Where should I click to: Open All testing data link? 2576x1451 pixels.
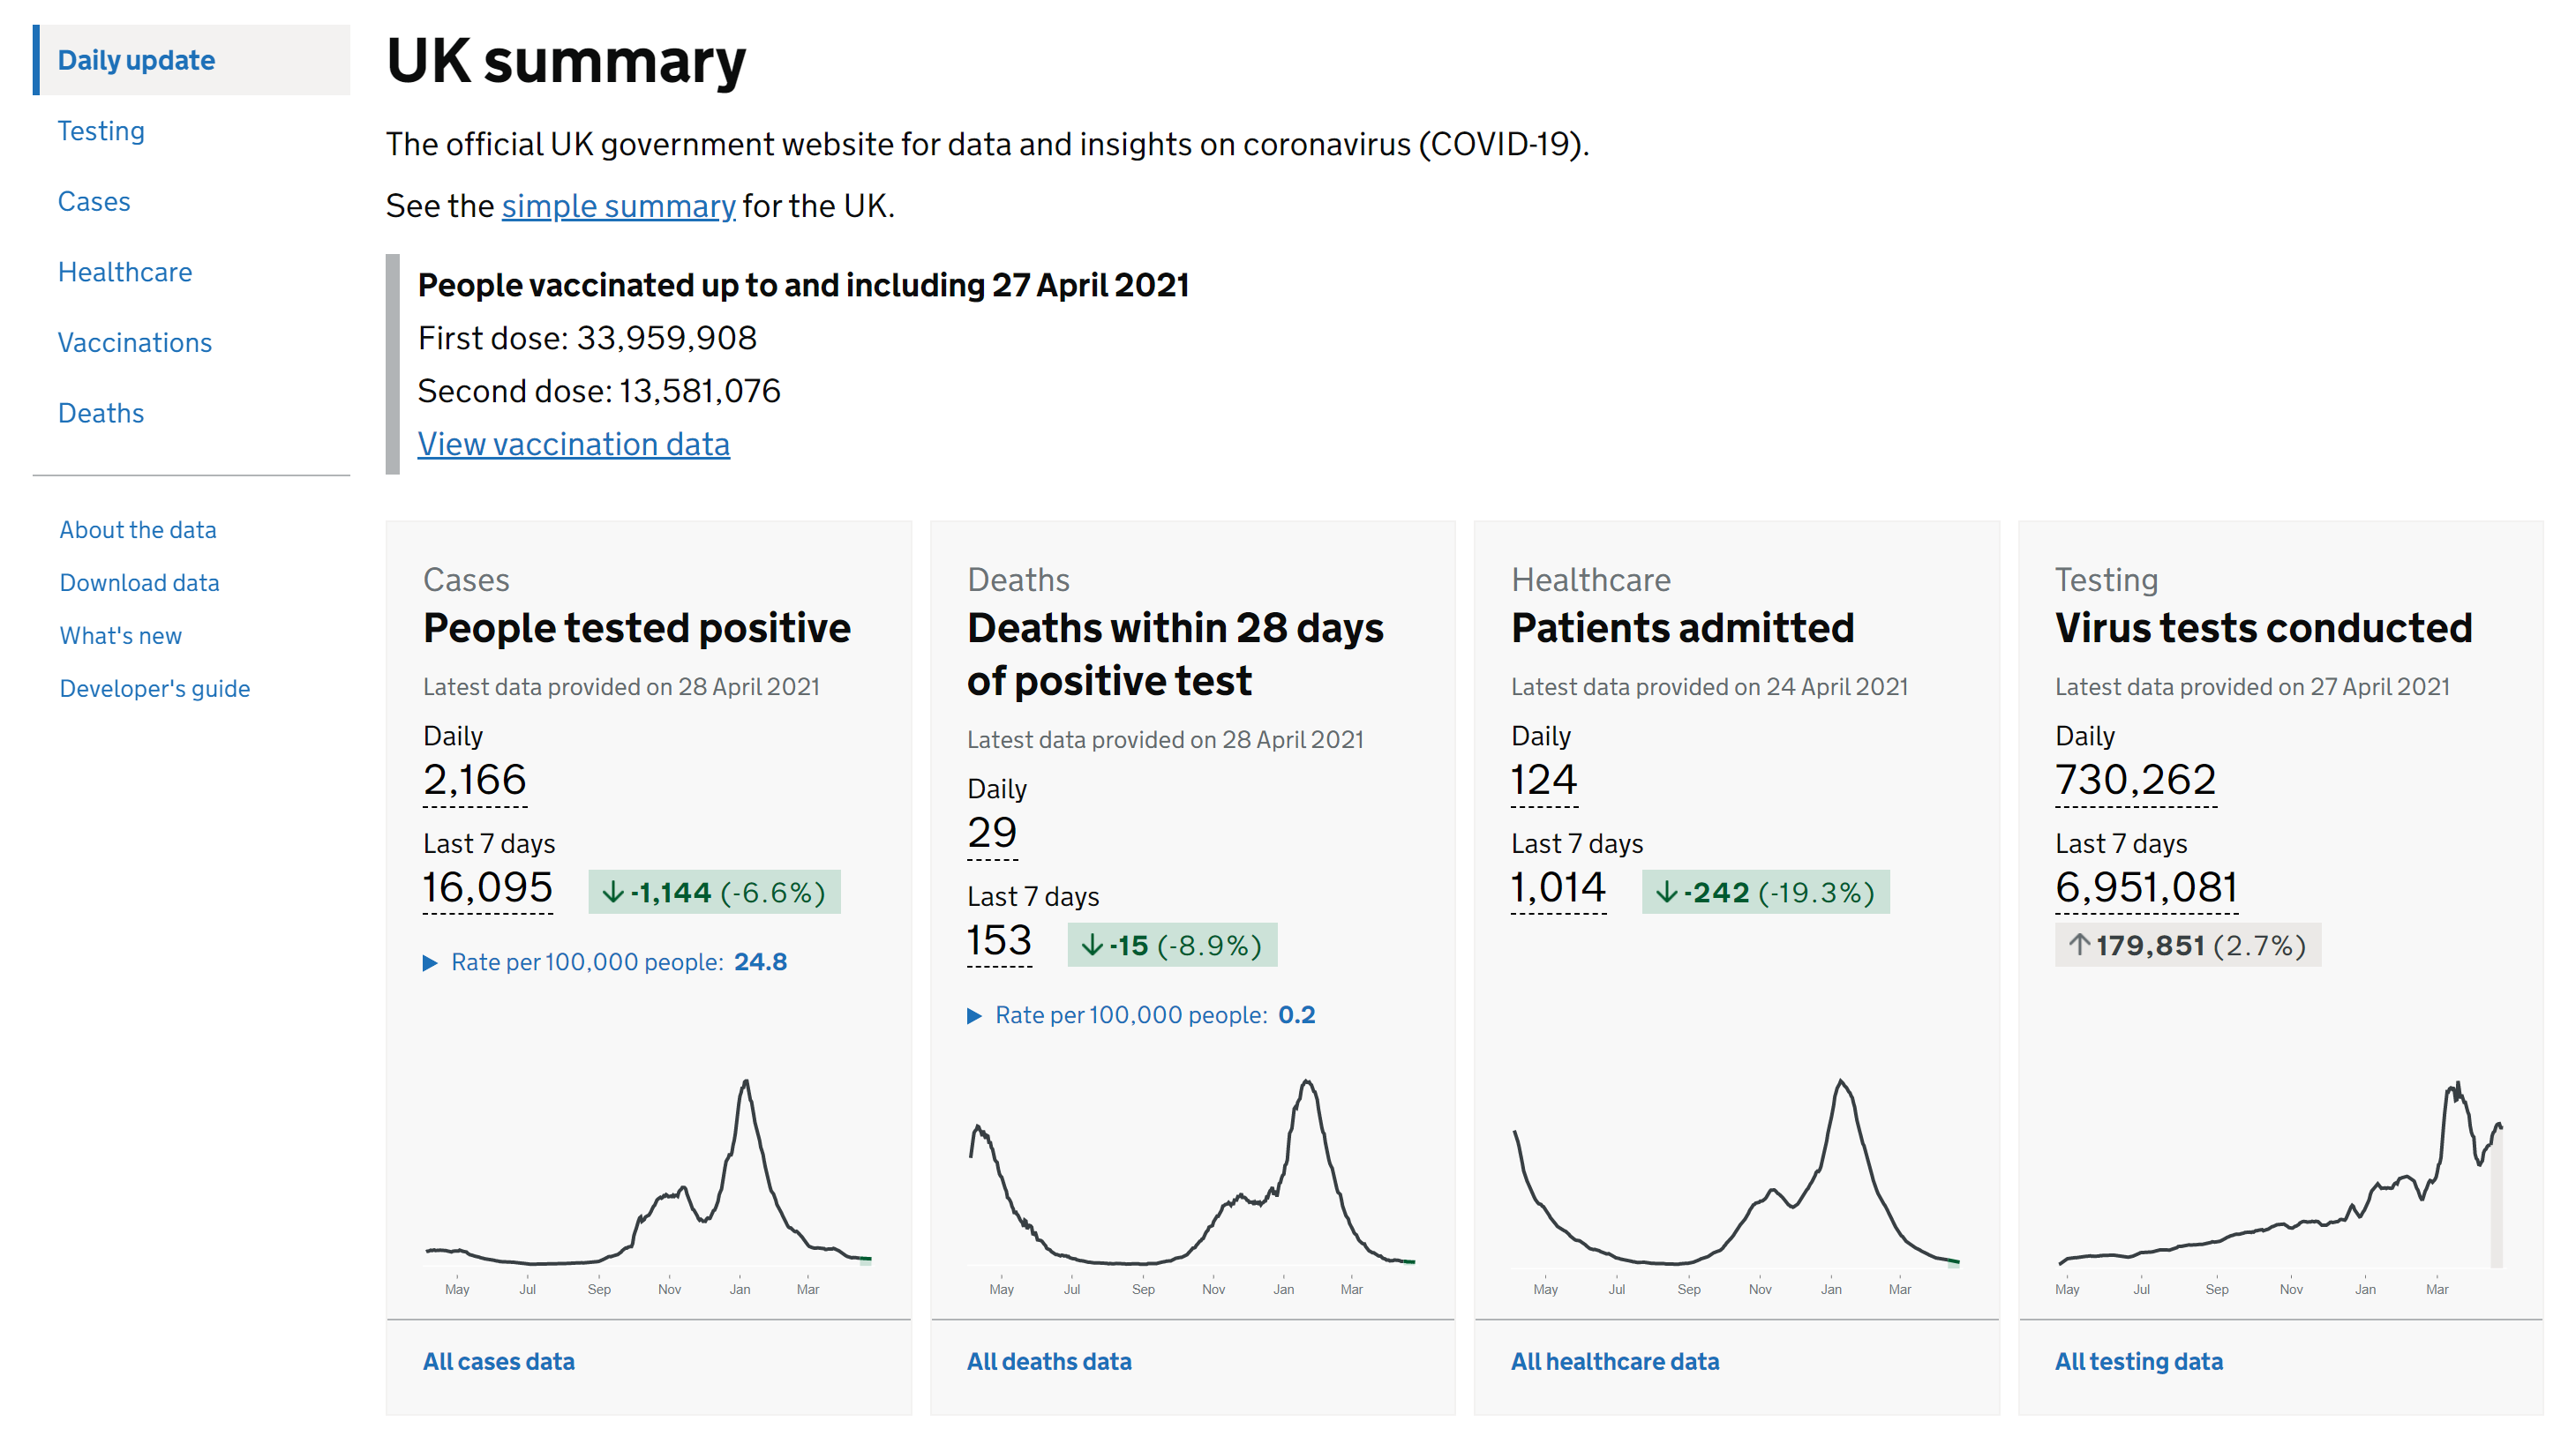(2138, 1361)
